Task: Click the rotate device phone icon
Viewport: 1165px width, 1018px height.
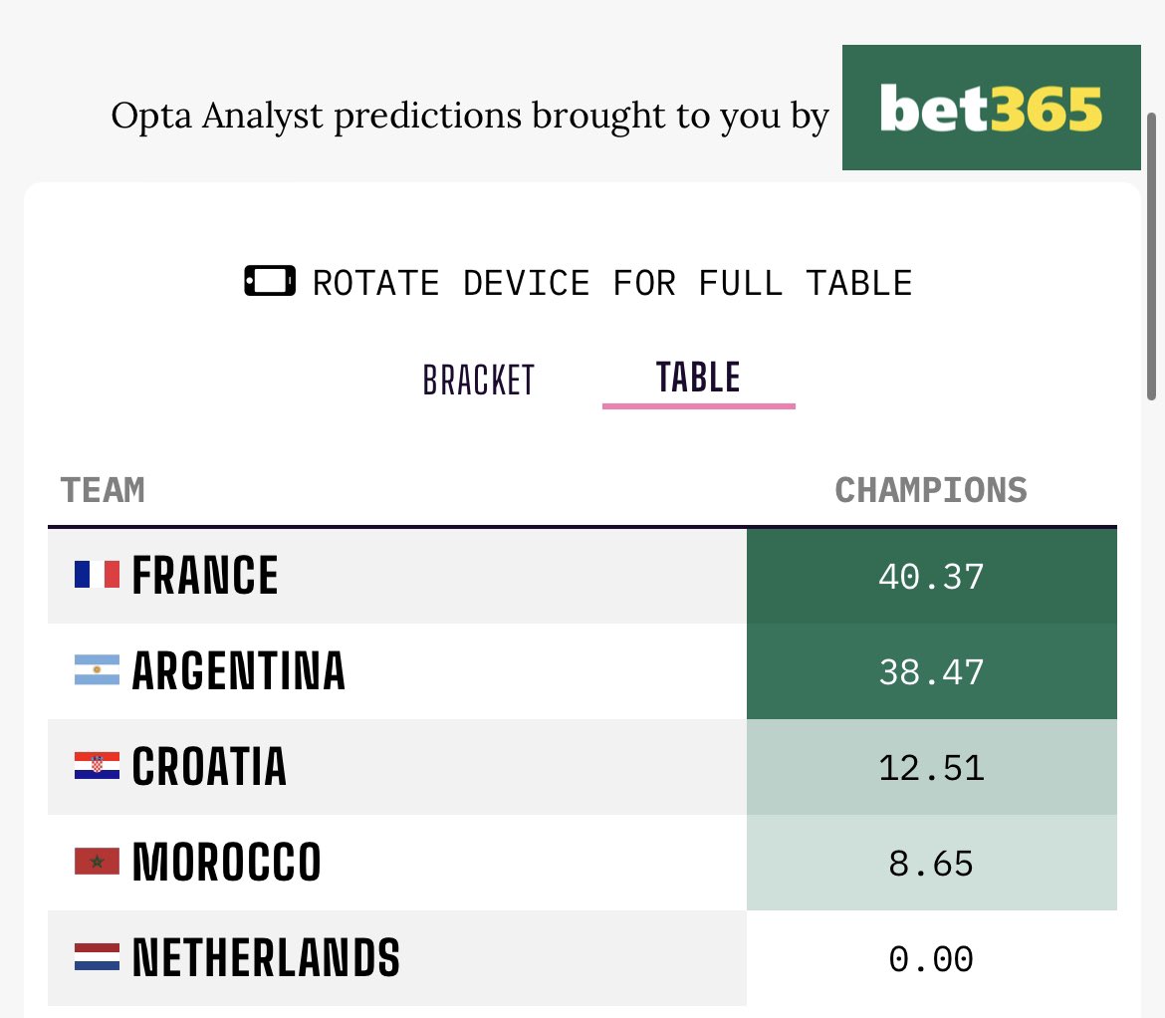Action: 270,281
